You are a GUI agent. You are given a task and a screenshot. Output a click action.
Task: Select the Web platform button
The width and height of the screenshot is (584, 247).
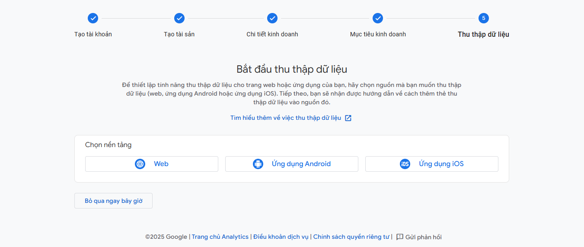[x=152, y=164]
